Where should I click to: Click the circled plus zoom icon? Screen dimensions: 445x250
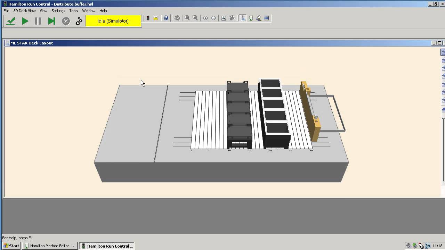coord(205,18)
